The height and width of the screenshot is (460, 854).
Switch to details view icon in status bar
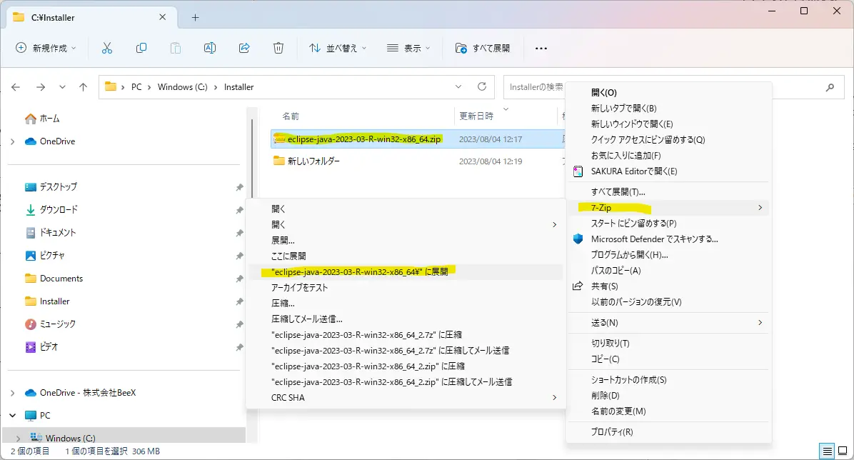[827, 451]
